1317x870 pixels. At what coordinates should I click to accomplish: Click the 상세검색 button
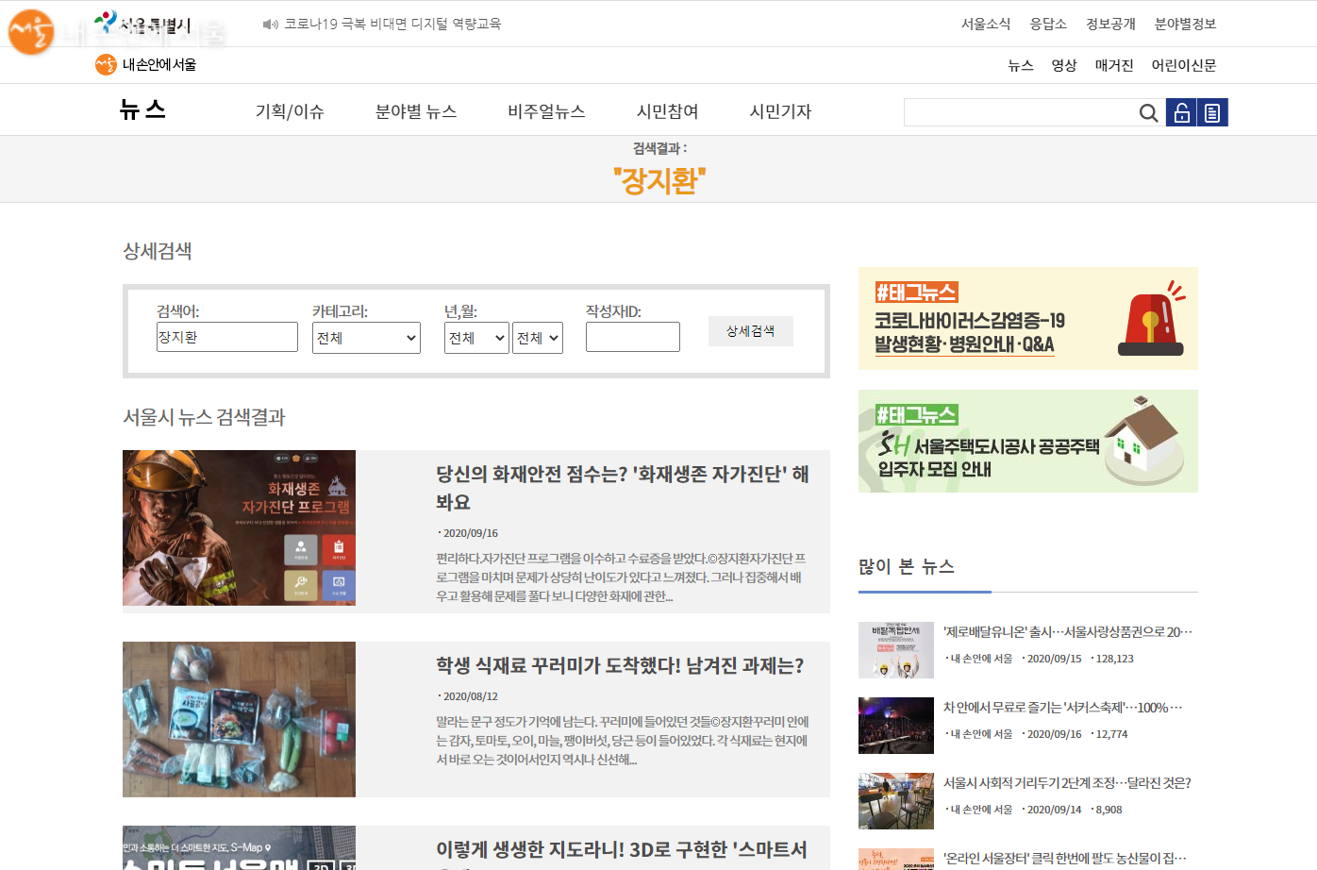pos(750,331)
